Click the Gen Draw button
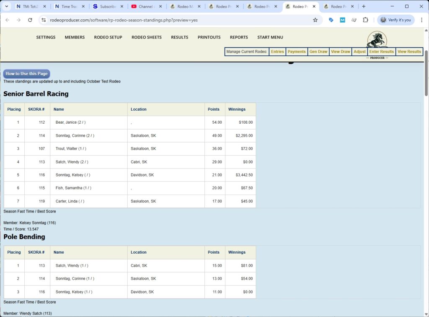The height and width of the screenshot is (317, 429). pos(318,51)
